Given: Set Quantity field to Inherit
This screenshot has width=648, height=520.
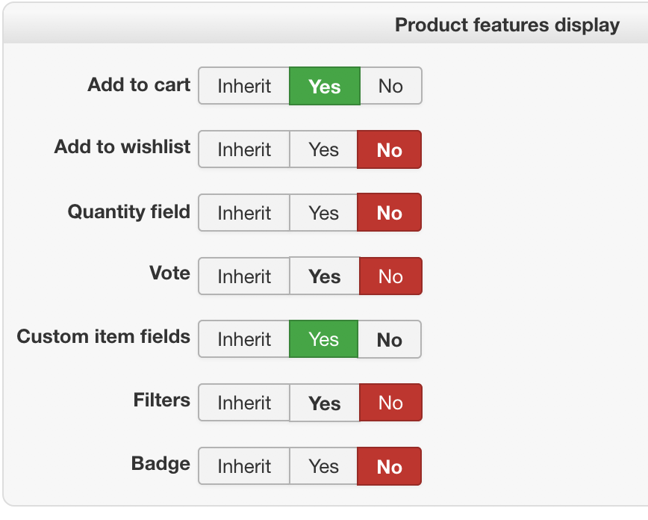Looking at the screenshot, I should click(244, 213).
